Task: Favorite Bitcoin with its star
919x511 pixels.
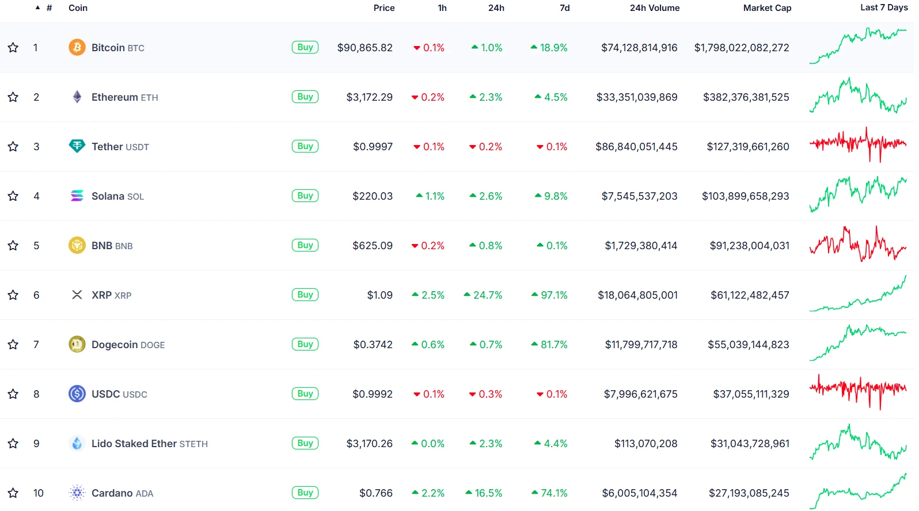Action: pos(13,47)
